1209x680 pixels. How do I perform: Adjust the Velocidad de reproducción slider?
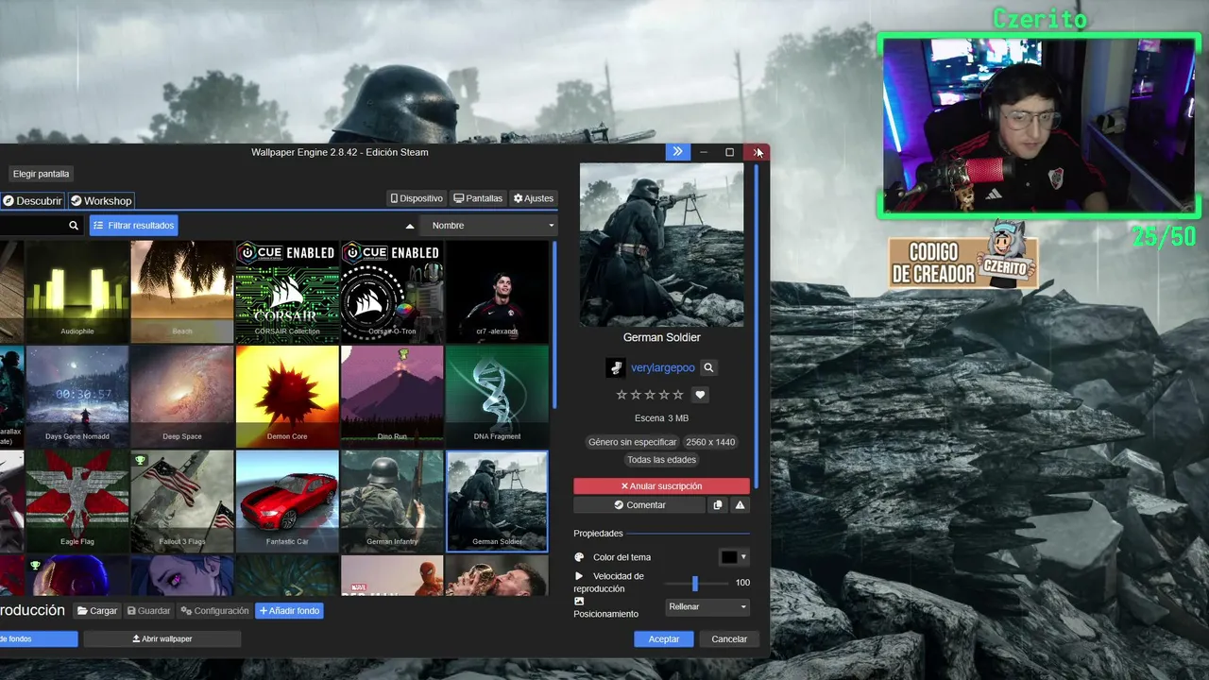point(694,584)
